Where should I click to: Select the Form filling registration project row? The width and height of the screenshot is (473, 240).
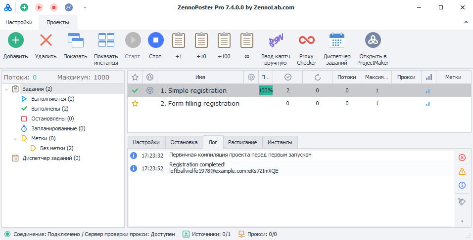coord(200,104)
